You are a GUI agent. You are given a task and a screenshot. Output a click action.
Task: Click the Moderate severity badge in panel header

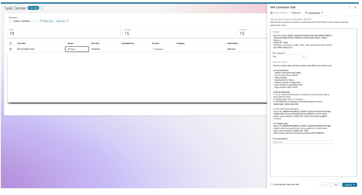(295, 13)
